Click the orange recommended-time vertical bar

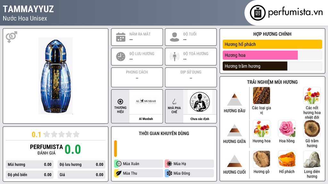pos(115,149)
